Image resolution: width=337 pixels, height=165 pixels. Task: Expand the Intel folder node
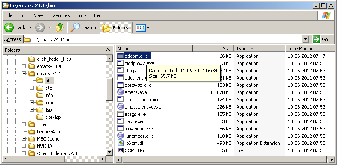(24, 124)
